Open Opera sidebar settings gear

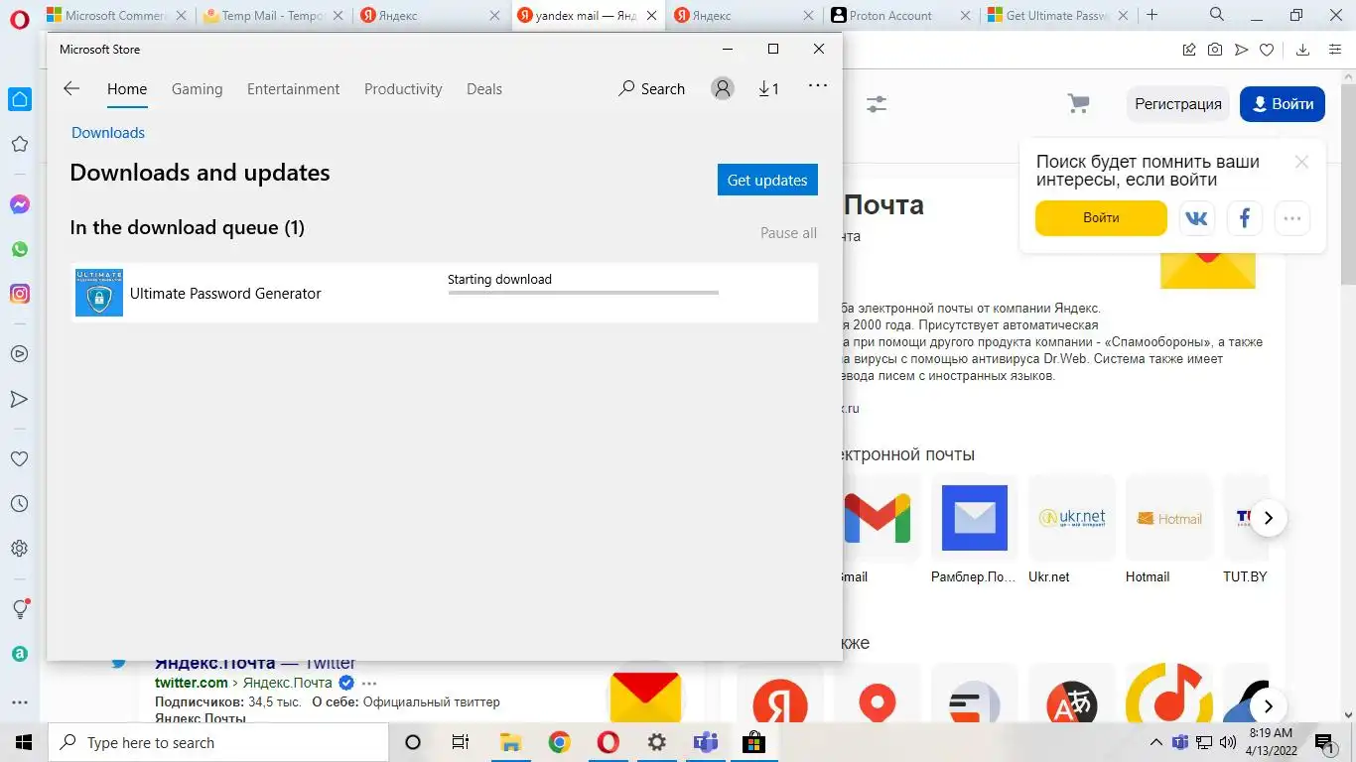click(x=19, y=549)
